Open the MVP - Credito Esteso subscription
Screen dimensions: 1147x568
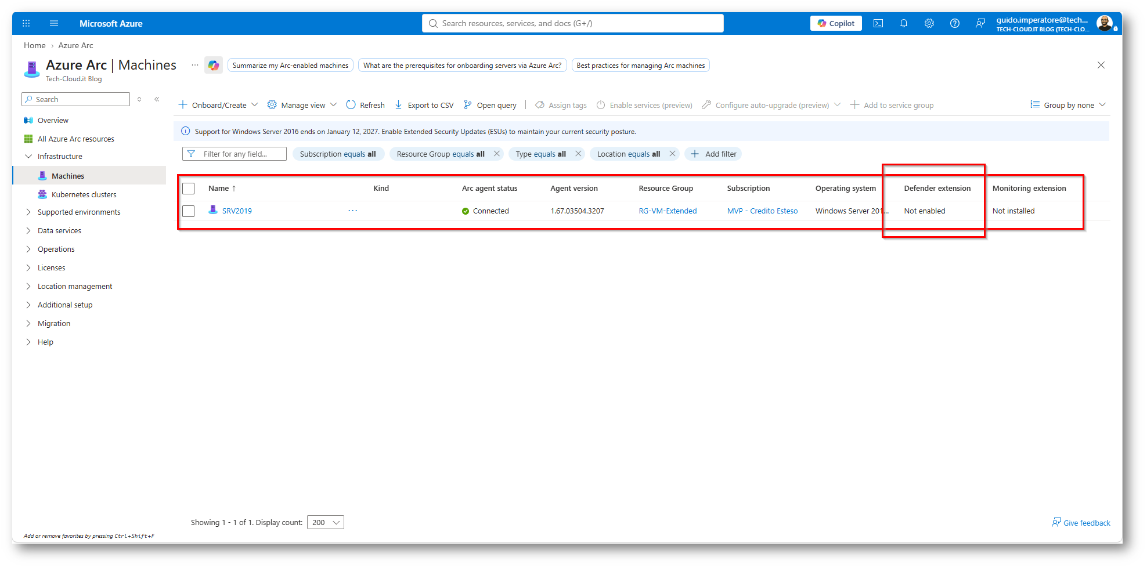click(x=762, y=211)
